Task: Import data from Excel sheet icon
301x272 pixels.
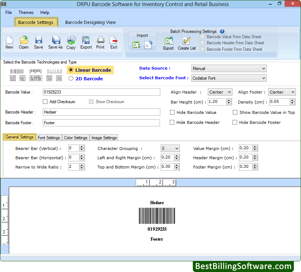Action: [x=137, y=45]
